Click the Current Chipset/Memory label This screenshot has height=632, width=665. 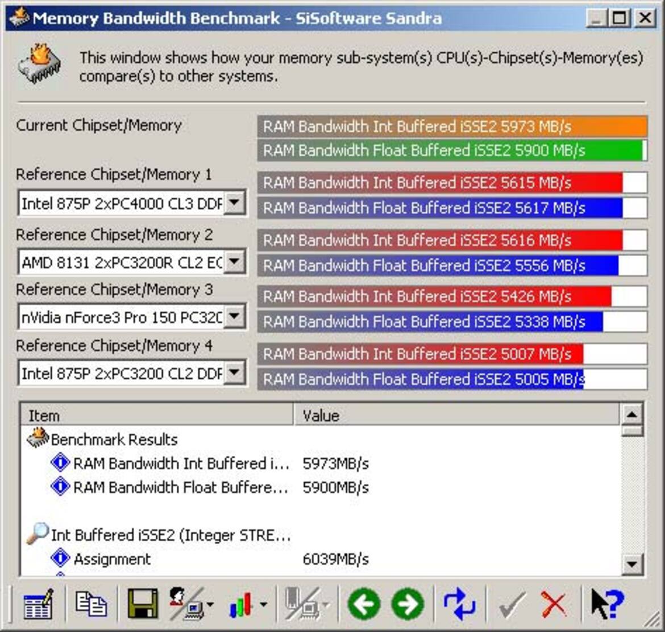pos(99,125)
